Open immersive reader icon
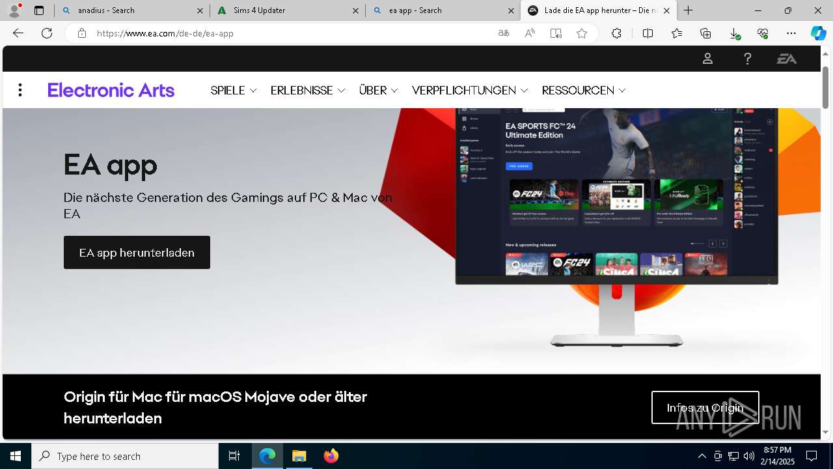The image size is (833, 469). pyautogui.click(x=556, y=33)
